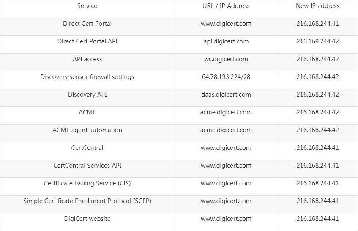Select the API access service name
This screenshot has width=358, height=231.
tap(87, 59)
